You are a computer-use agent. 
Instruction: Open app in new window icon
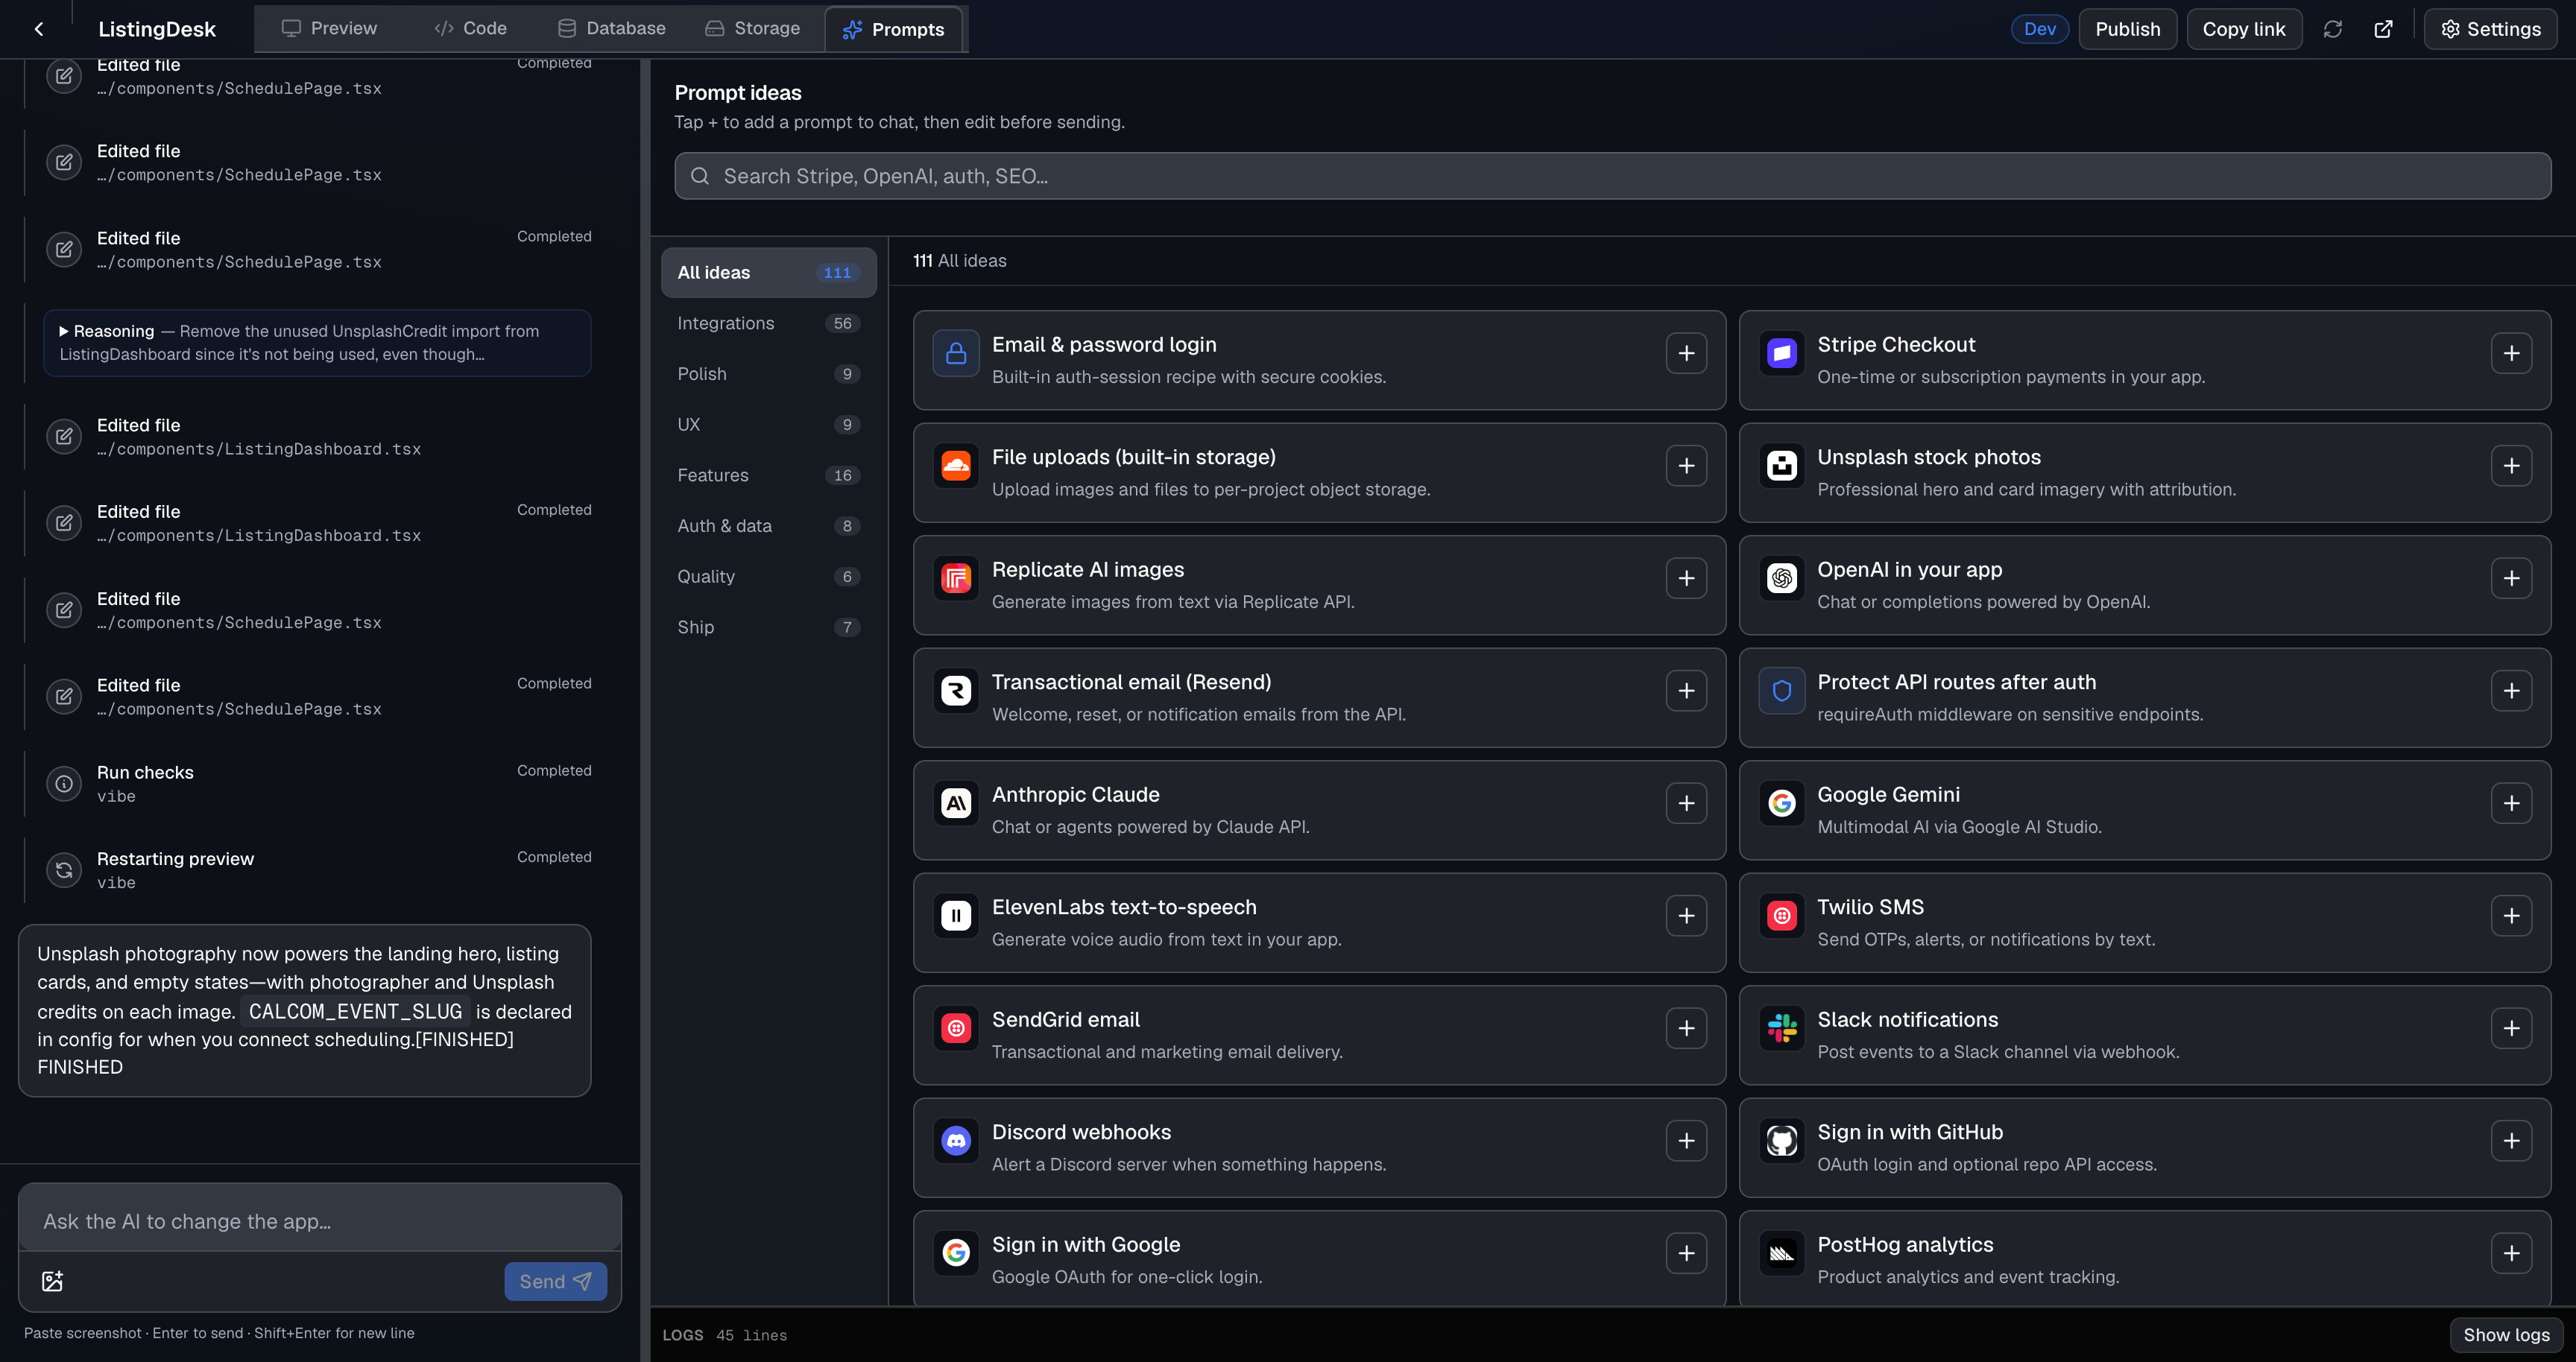click(x=2384, y=29)
